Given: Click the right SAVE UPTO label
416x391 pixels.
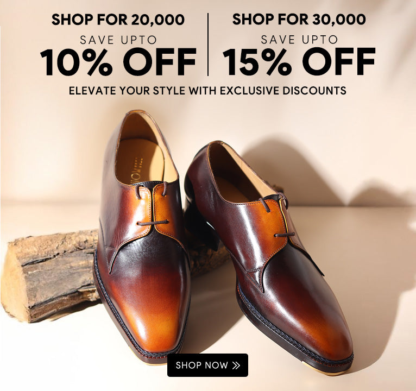Looking at the screenshot, I should (x=299, y=40).
